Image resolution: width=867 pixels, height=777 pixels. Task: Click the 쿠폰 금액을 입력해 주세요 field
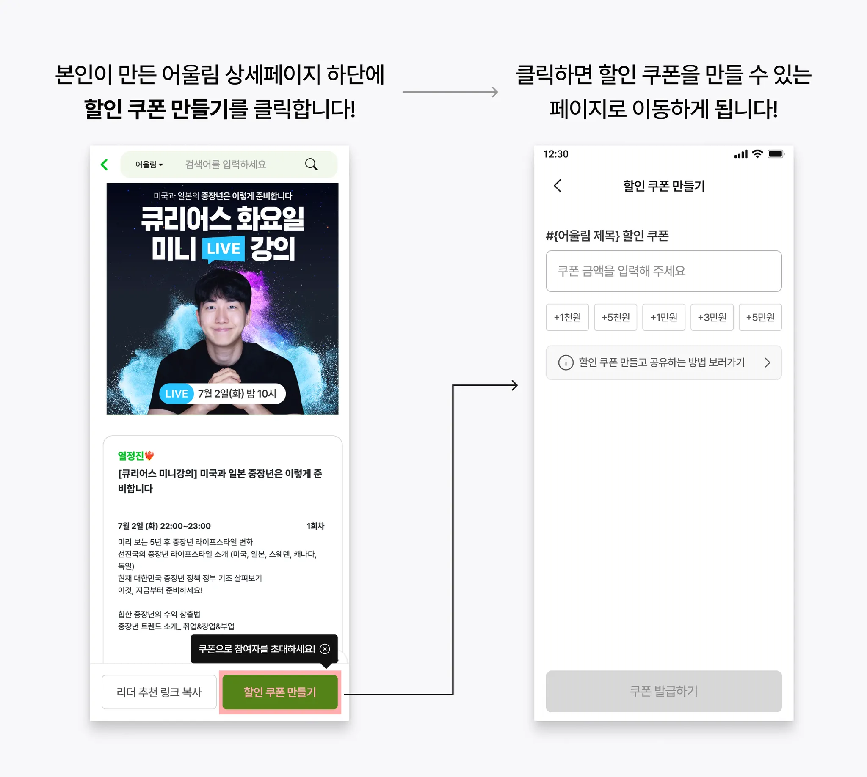pos(664,271)
